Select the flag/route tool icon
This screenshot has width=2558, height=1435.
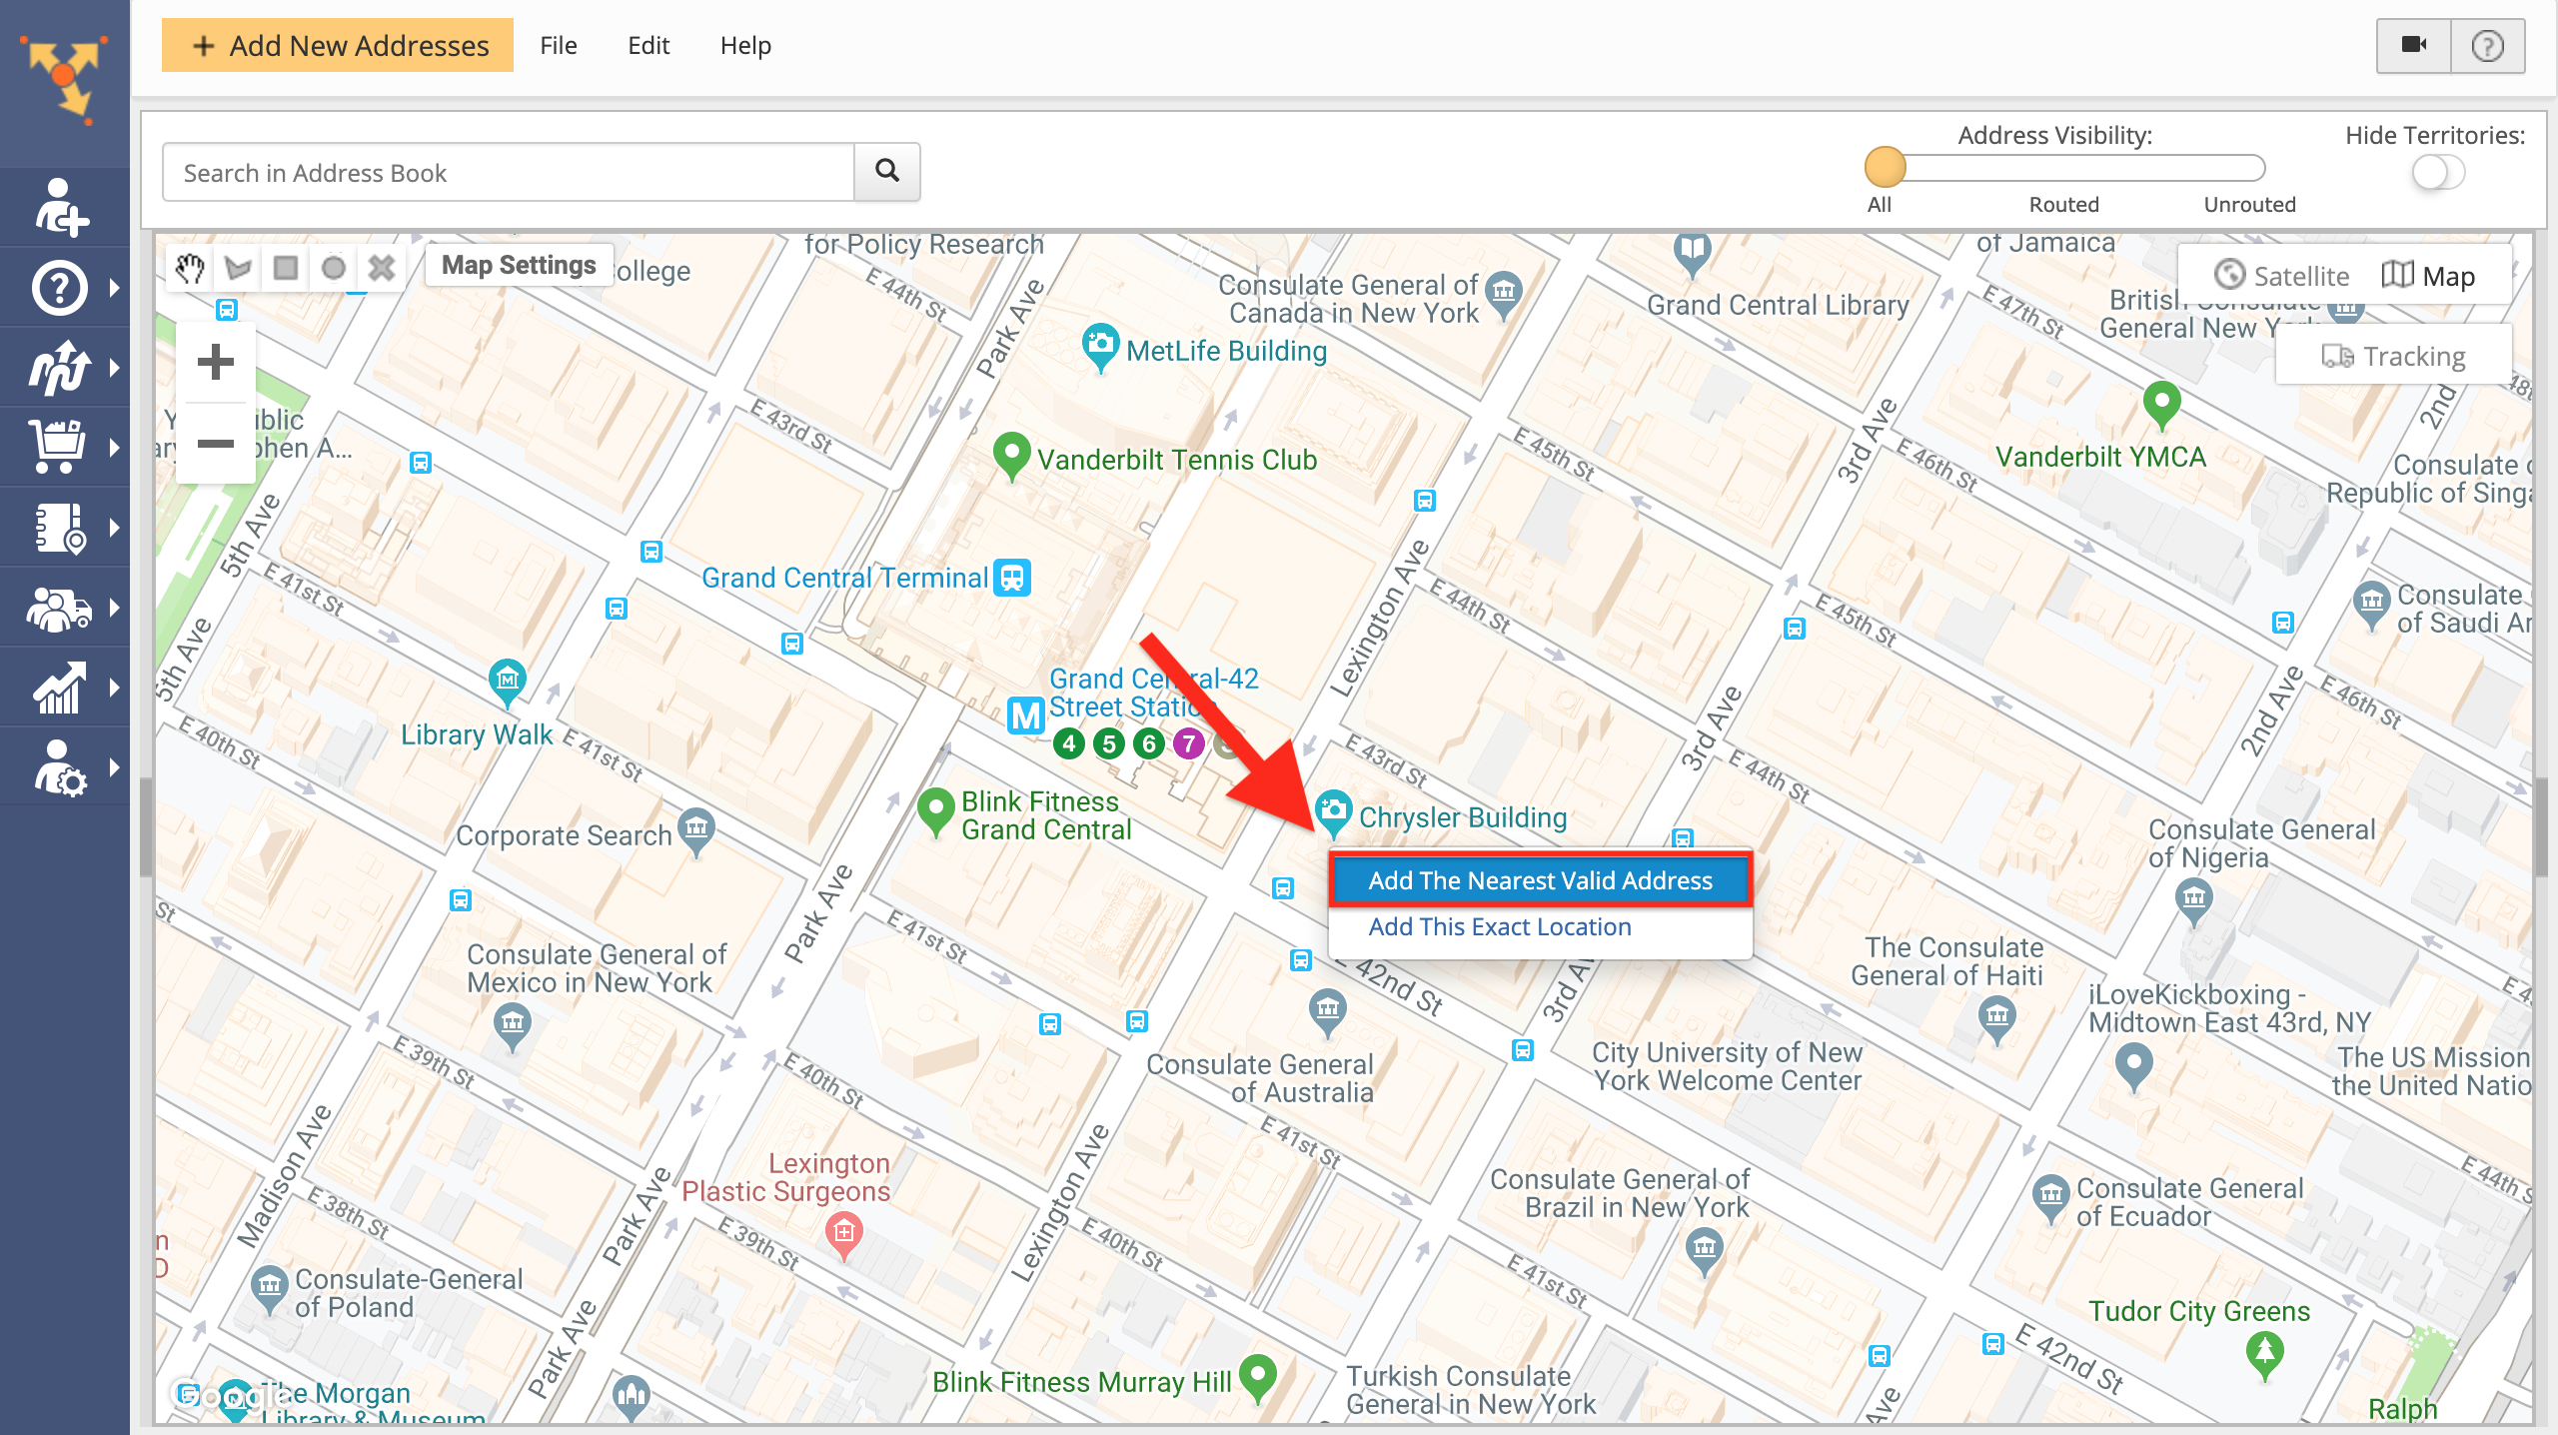(x=237, y=267)
